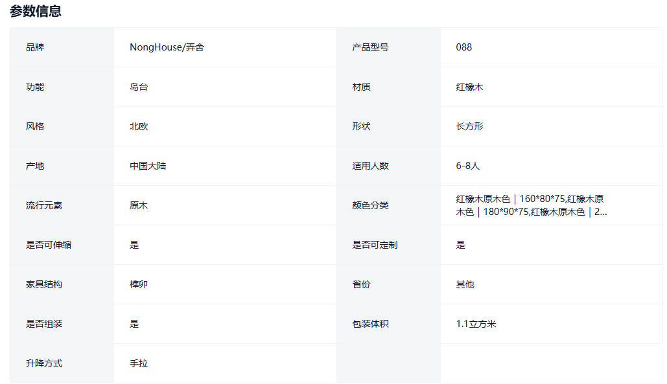Click the 风格 value 北欧
Viewport: 667px width, 384px height.
(139, 126)
